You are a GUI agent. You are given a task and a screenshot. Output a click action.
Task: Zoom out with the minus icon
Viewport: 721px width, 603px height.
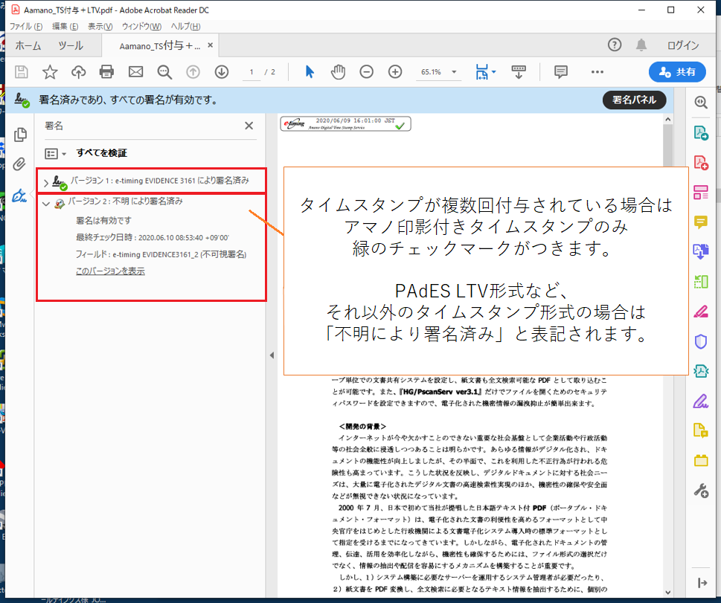click(367, 71)
